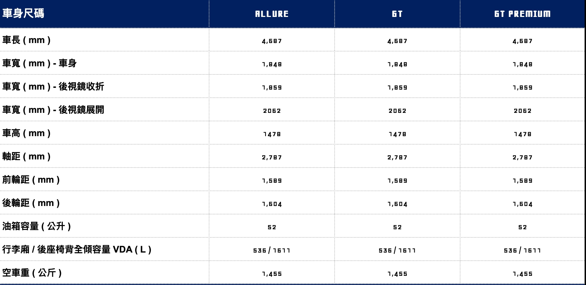The width and height of the screenshot is (586, 285).
Task: Select the 車長 ( mm ) row label
Action: point(26,40)
